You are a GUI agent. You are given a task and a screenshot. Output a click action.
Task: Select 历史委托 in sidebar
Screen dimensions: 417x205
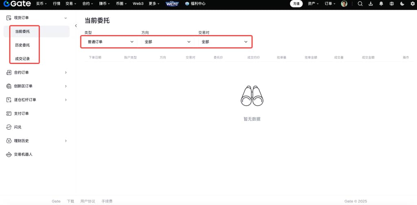coord(22,45)
